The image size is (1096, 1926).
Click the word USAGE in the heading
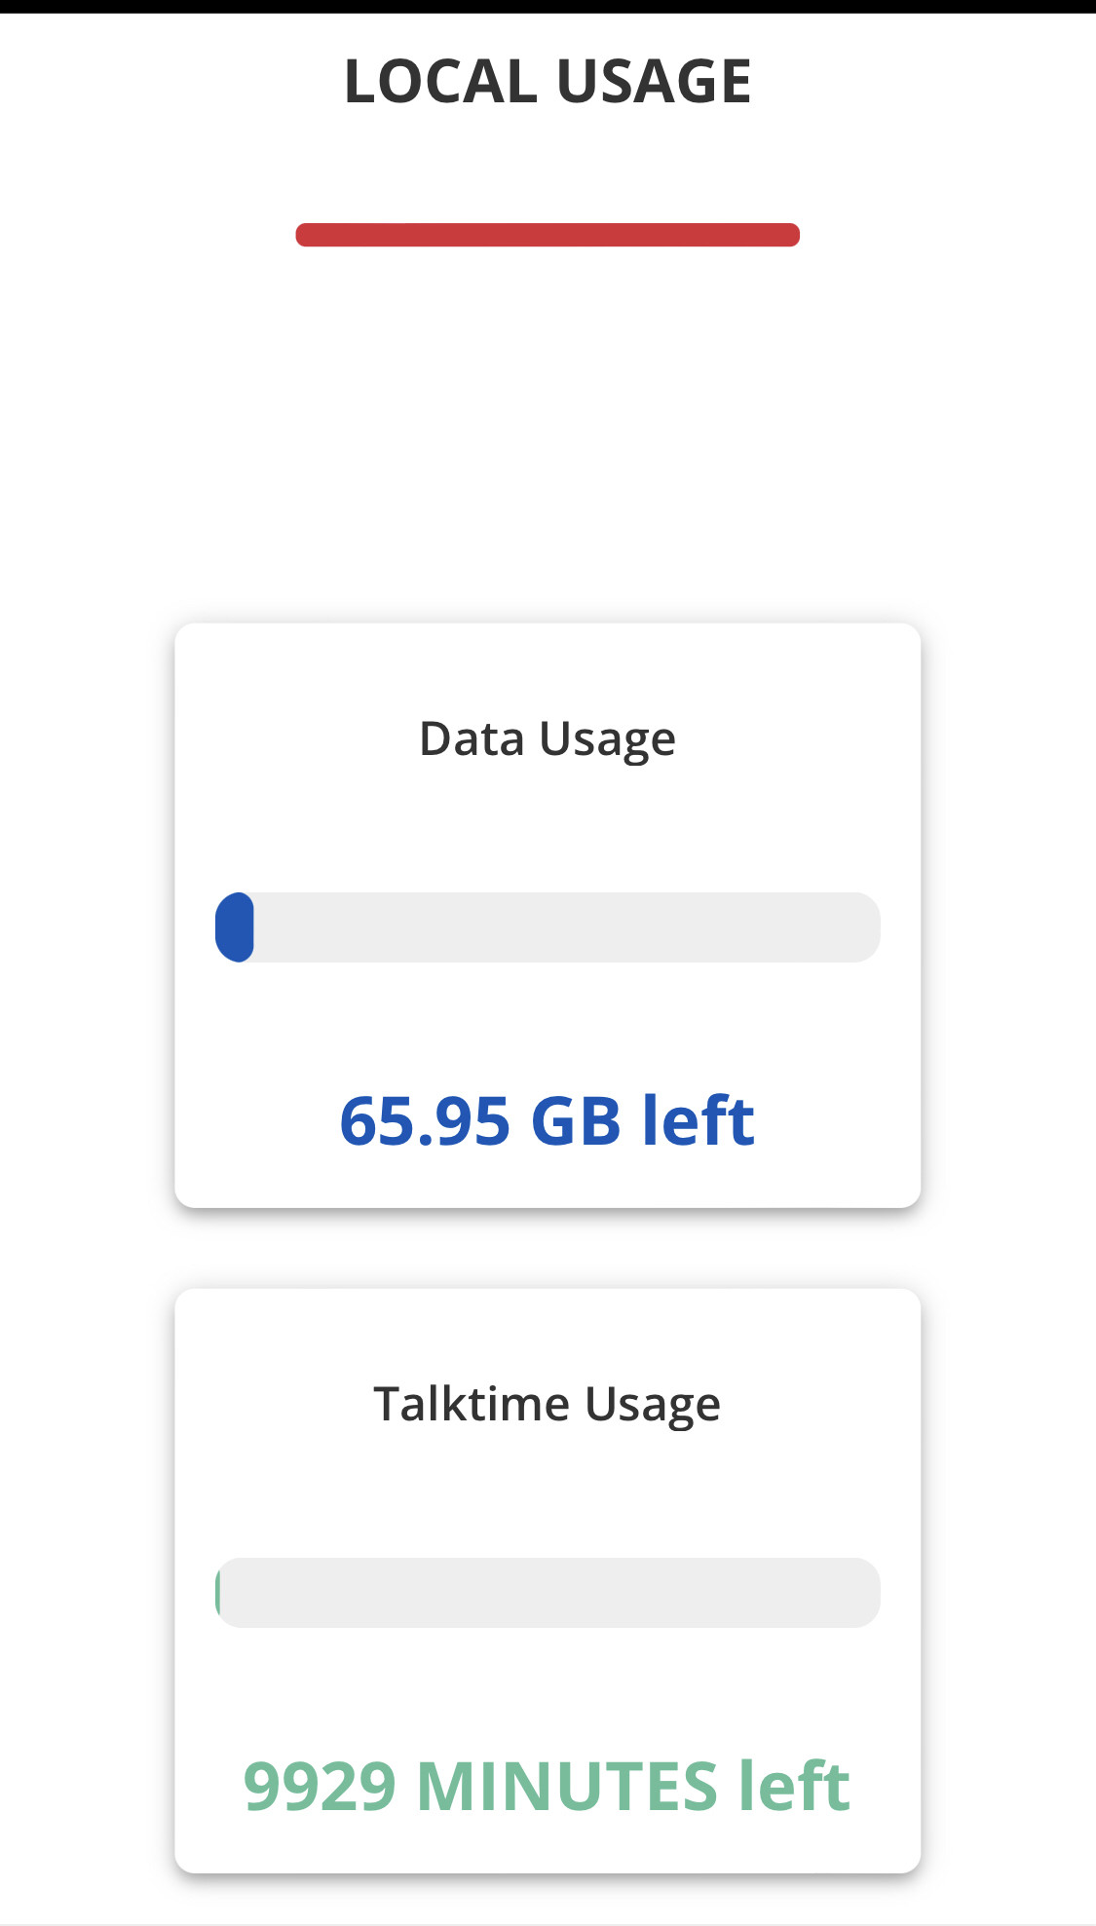[655, 80]
